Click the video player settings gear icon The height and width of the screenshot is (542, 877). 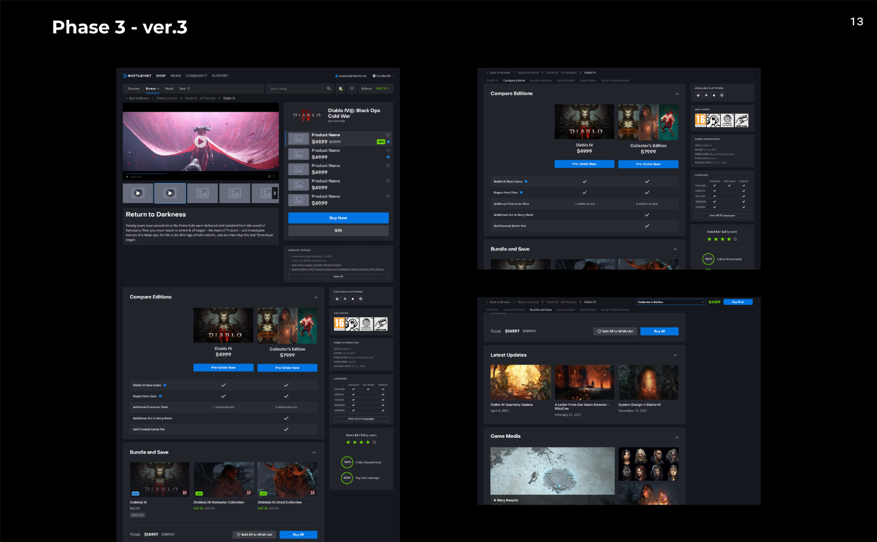pos(270,176)
